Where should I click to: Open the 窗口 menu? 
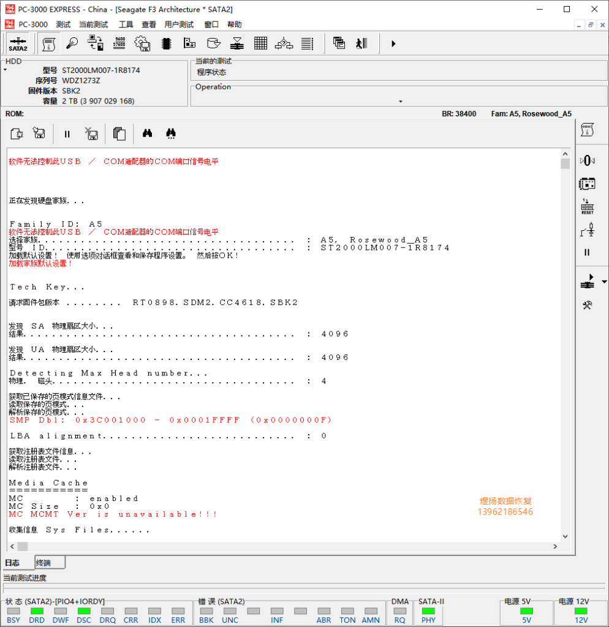point(211,24)
